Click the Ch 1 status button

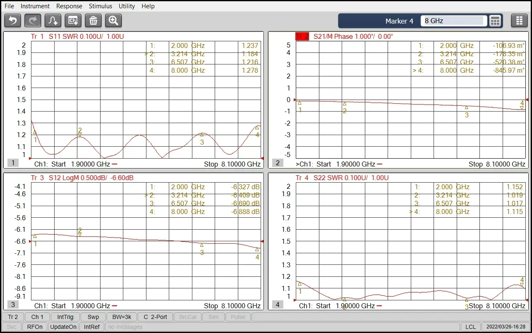point(37,317)
